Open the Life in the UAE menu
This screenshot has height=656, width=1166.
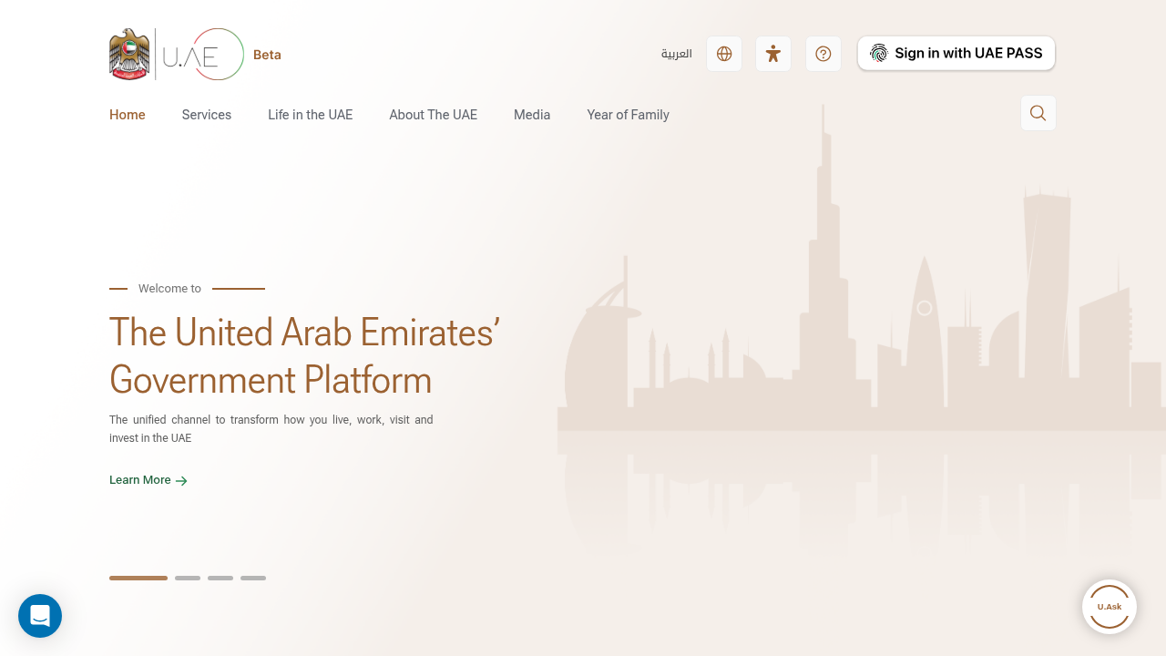(x=311, y=115)
